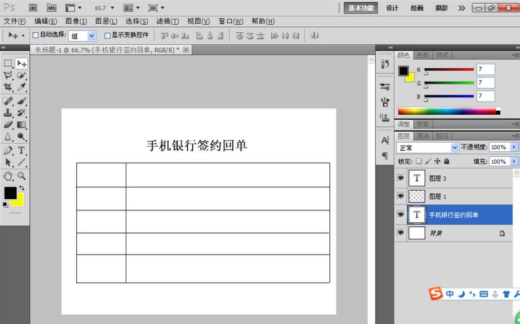520x324 pixels.
Task: Select the Eraser tool
Action: click(8, 125)
